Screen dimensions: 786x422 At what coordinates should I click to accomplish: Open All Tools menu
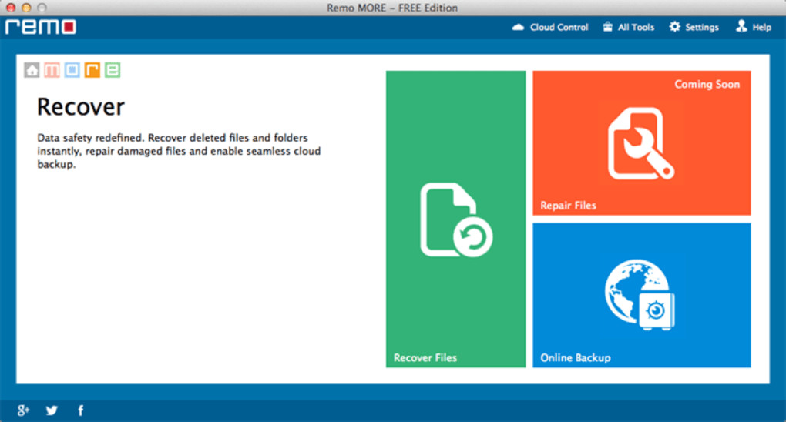coord(629,27)
